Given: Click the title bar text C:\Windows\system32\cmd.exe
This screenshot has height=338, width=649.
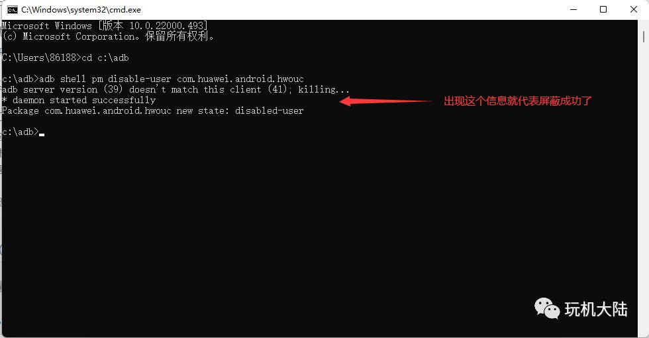Looking at the screenshot, I should (x=81, y=9).
